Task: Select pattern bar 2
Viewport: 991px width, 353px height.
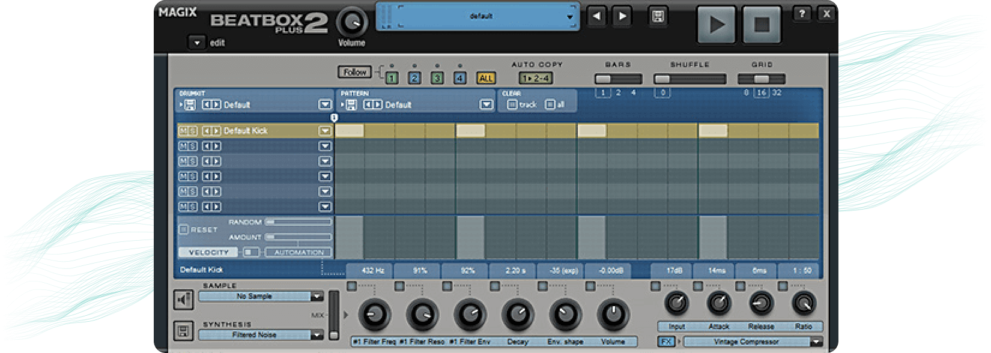Action: pyautogui.click(x=414, y=78)
